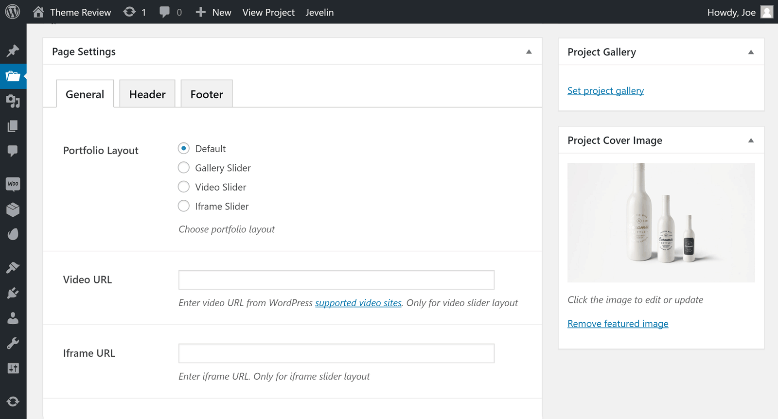Screen dimensions: 778x419
Task: Open Tools wrench icon in sidebar
Action: [x=13, y=344]
